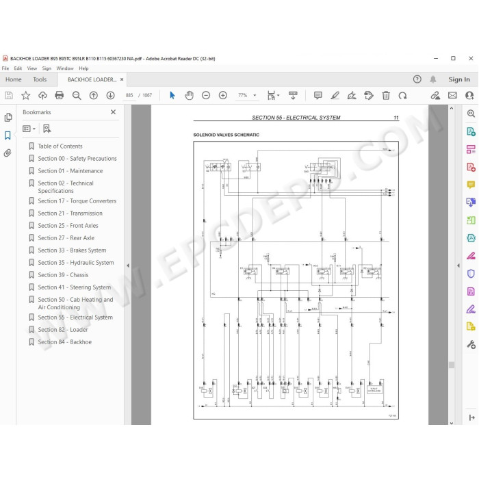479x479 pixels.
Task: Add file to starred with star icon
Action: pyautogui.click(x=26, y=96)
